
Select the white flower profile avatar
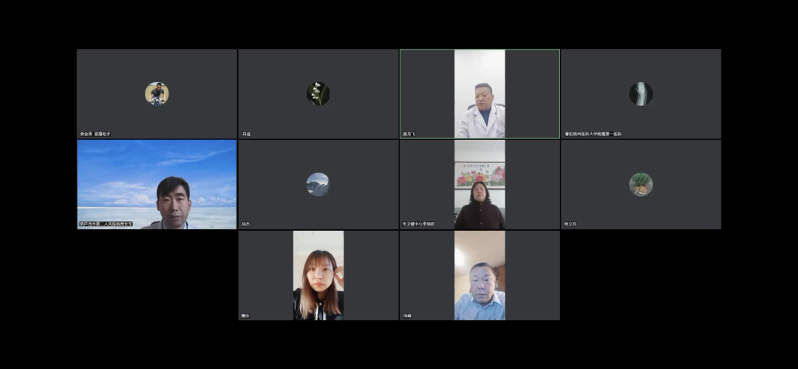click(318, 93)
